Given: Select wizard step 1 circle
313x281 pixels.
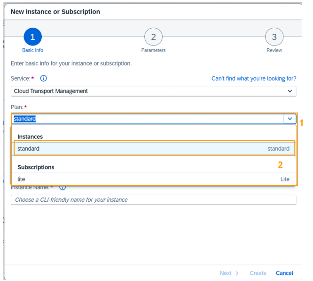Looking at the screenshot, I should pos(32,37).
